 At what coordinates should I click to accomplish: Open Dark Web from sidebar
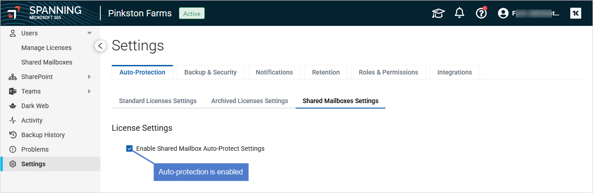click(35, 106)
